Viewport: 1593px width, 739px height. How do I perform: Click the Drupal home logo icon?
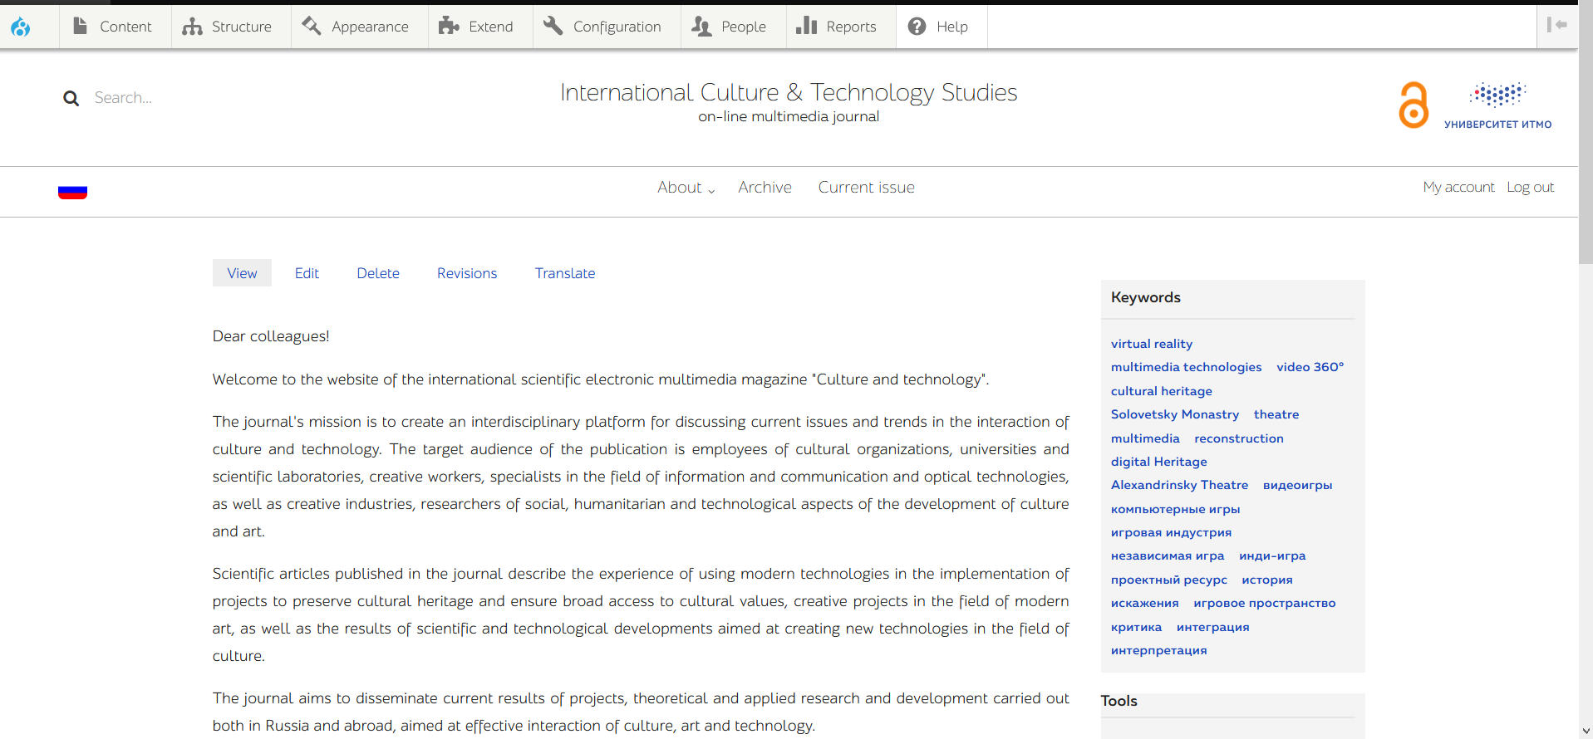pos(21,27)
